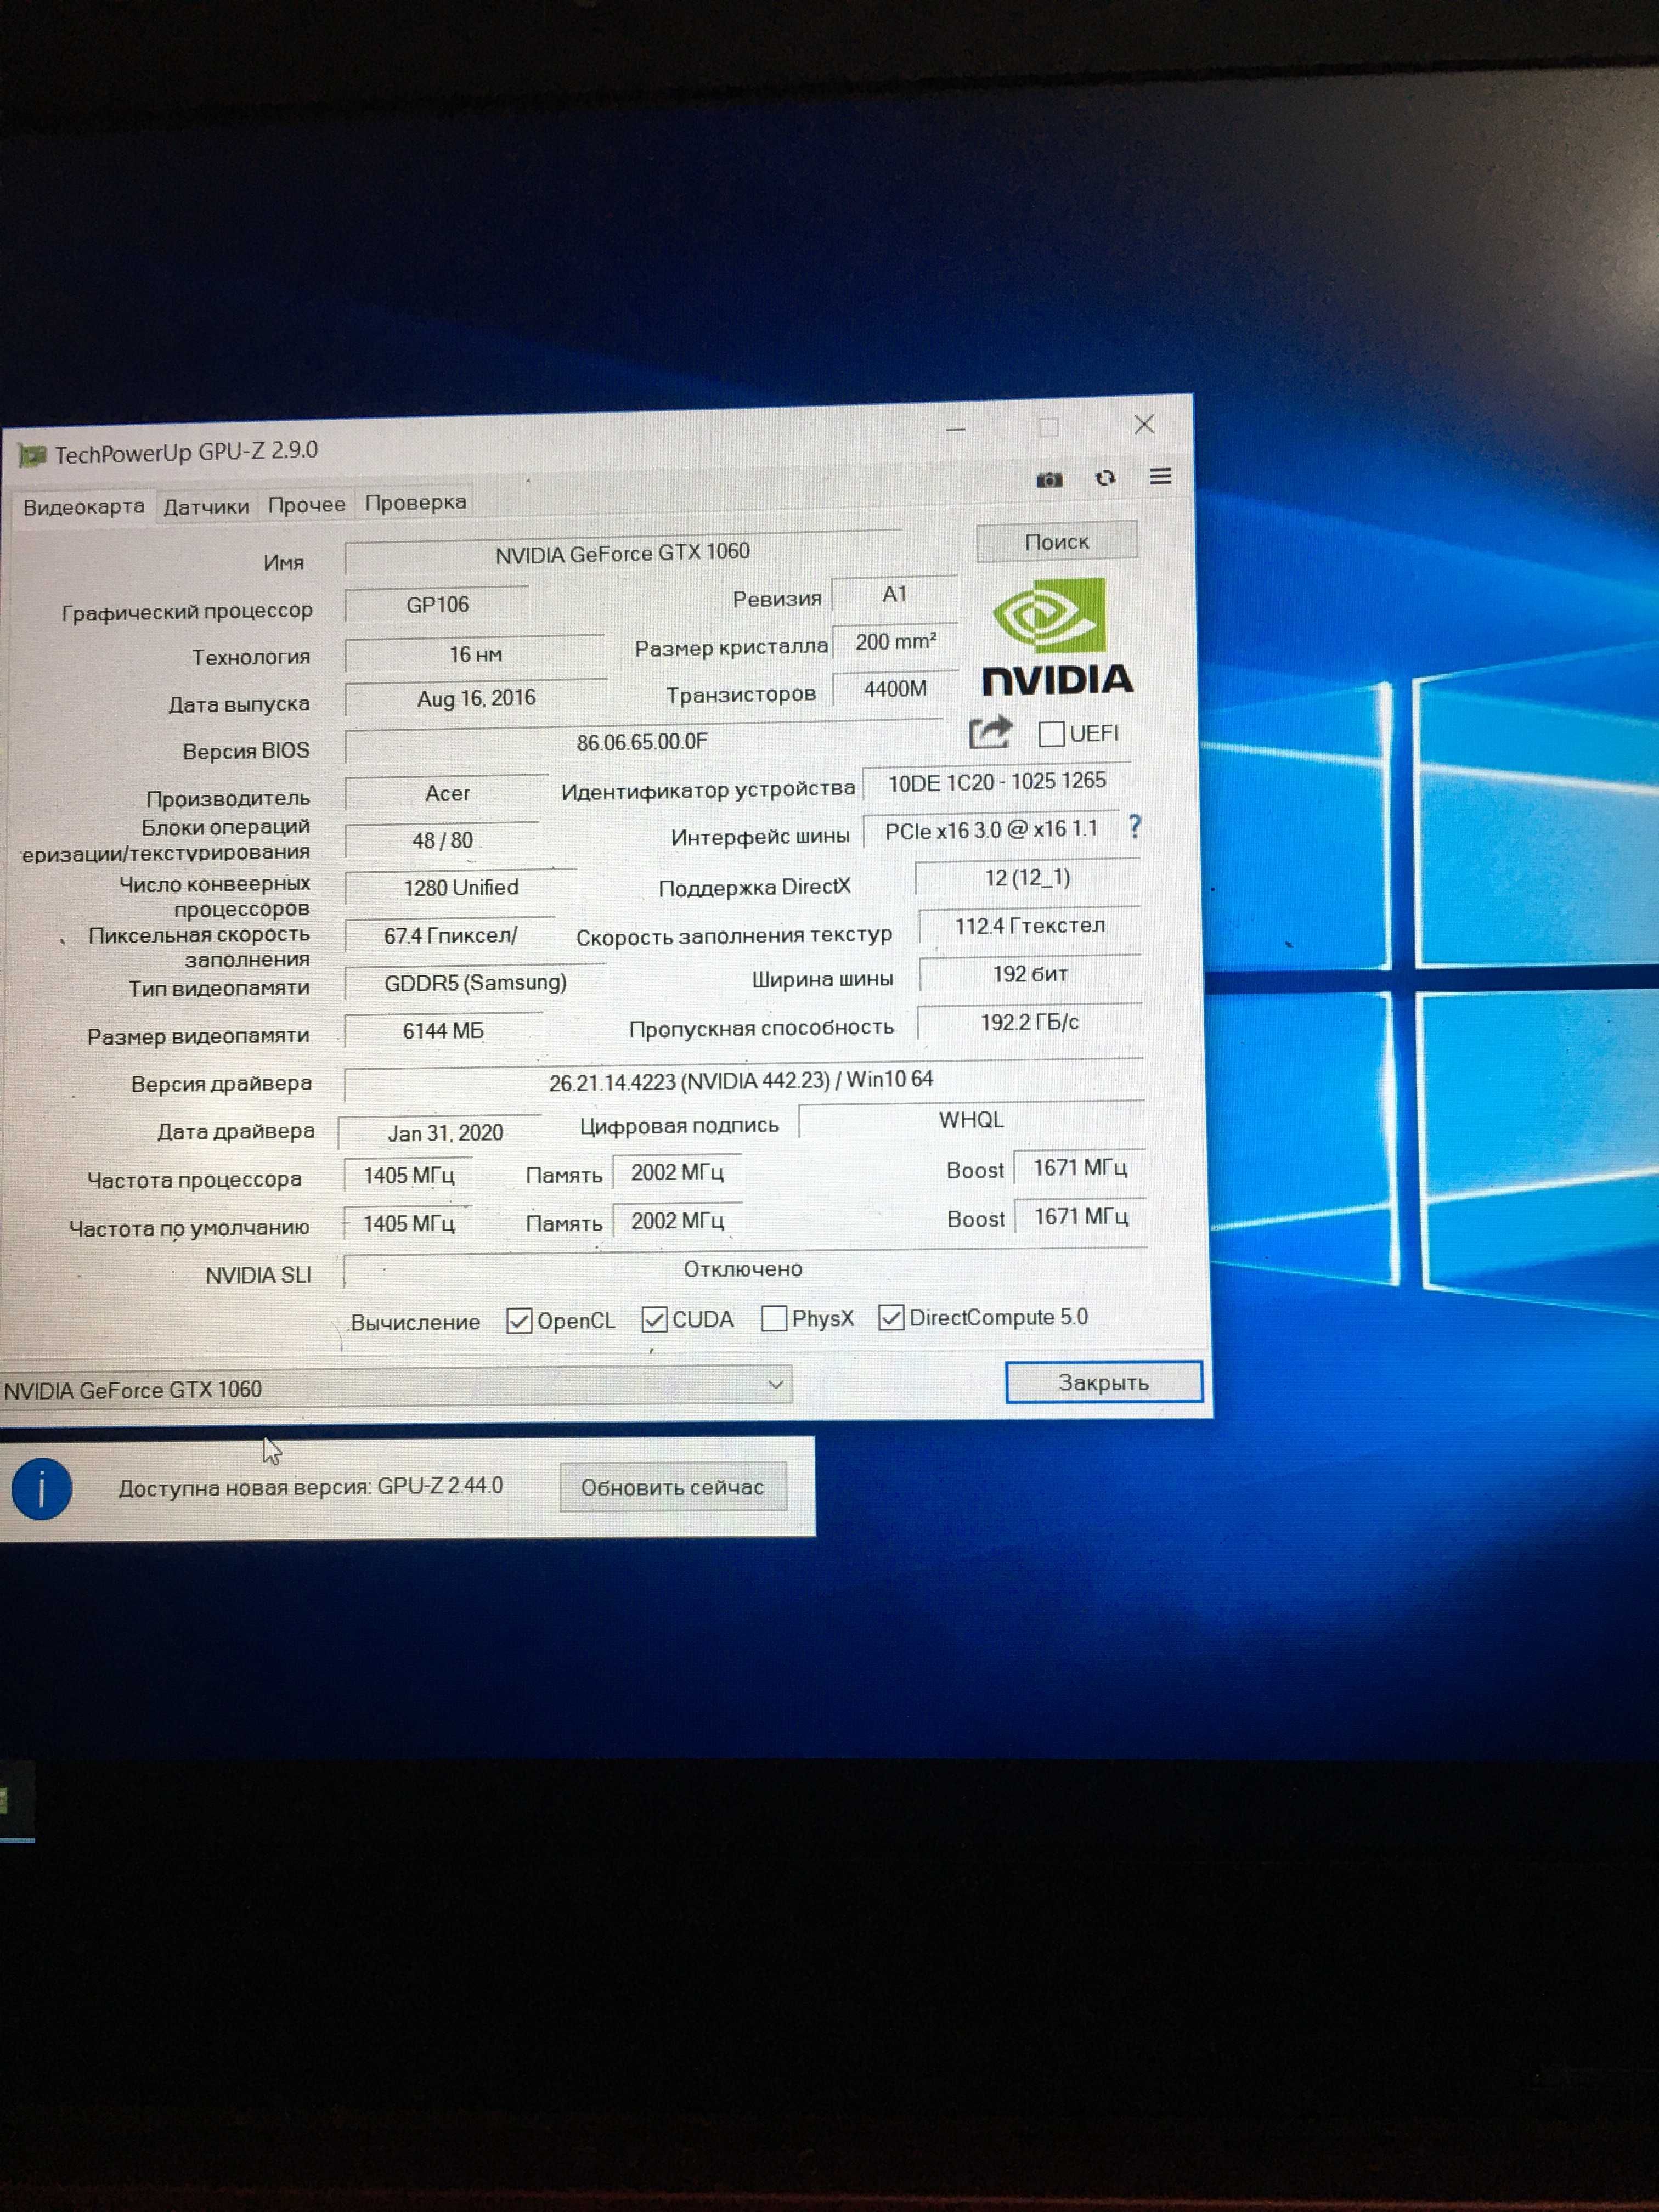The width and height of the screenshot is (1659, 2212).
Task: Click the driver version 26.21.14.4223 field
Action: click(742, 1080)
